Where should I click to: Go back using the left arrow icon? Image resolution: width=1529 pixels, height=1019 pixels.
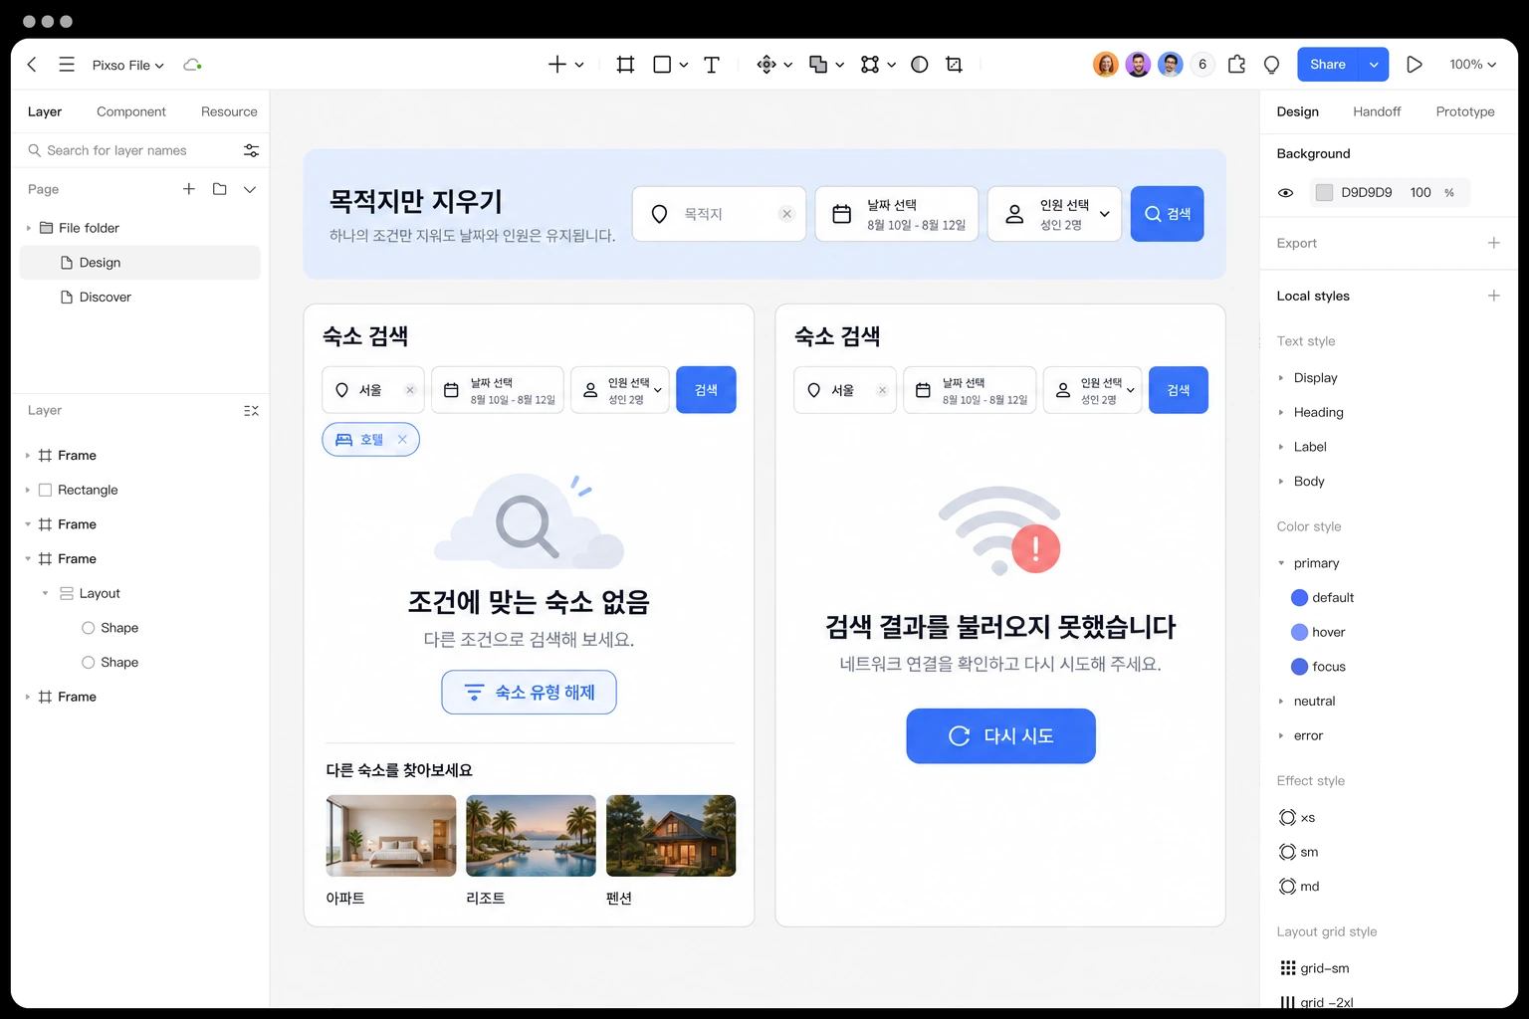(x=32, y=65)
